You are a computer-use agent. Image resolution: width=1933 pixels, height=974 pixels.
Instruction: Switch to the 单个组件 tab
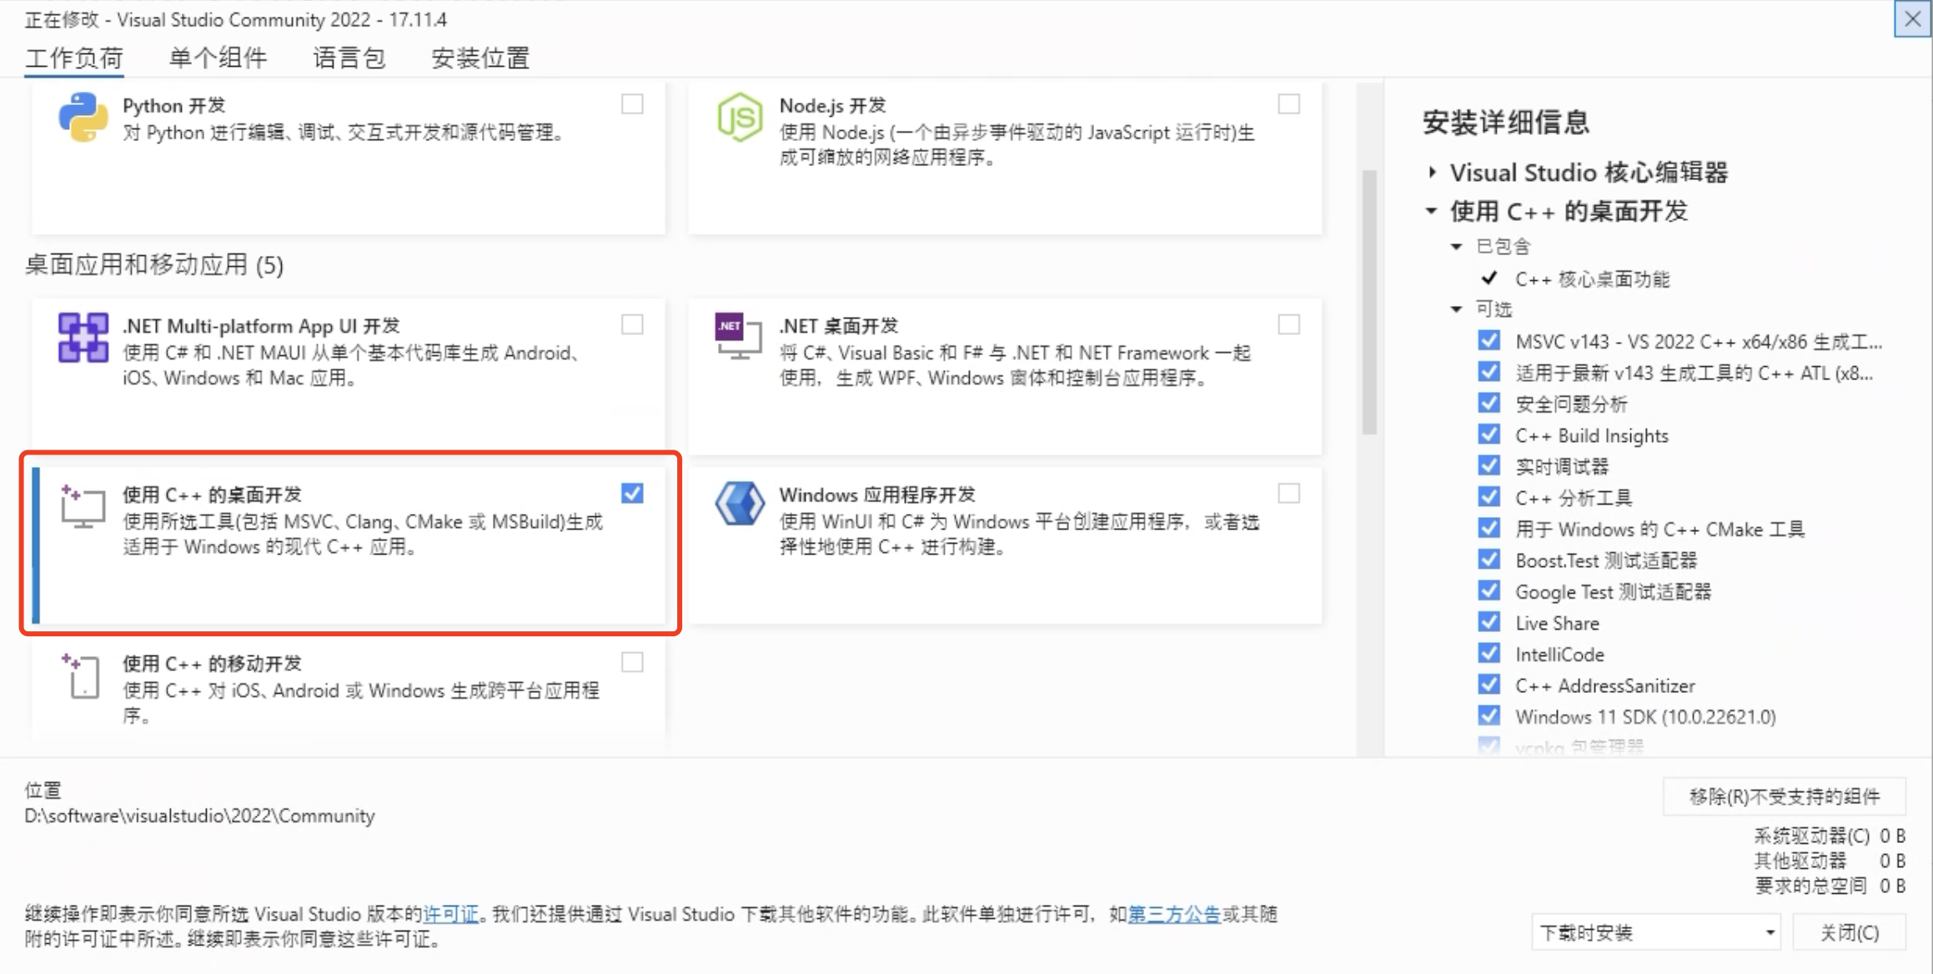(218, 58)
